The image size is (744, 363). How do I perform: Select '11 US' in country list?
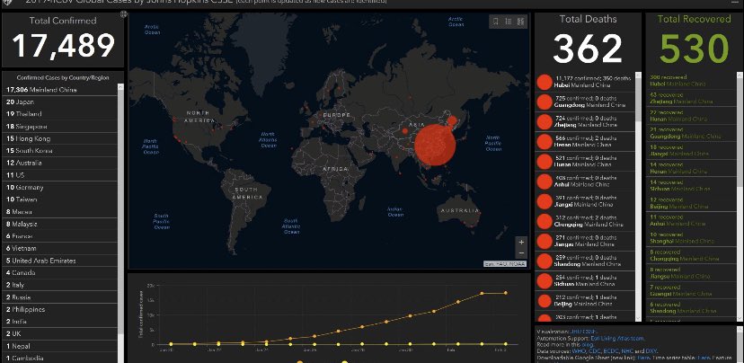click(60, 175)
